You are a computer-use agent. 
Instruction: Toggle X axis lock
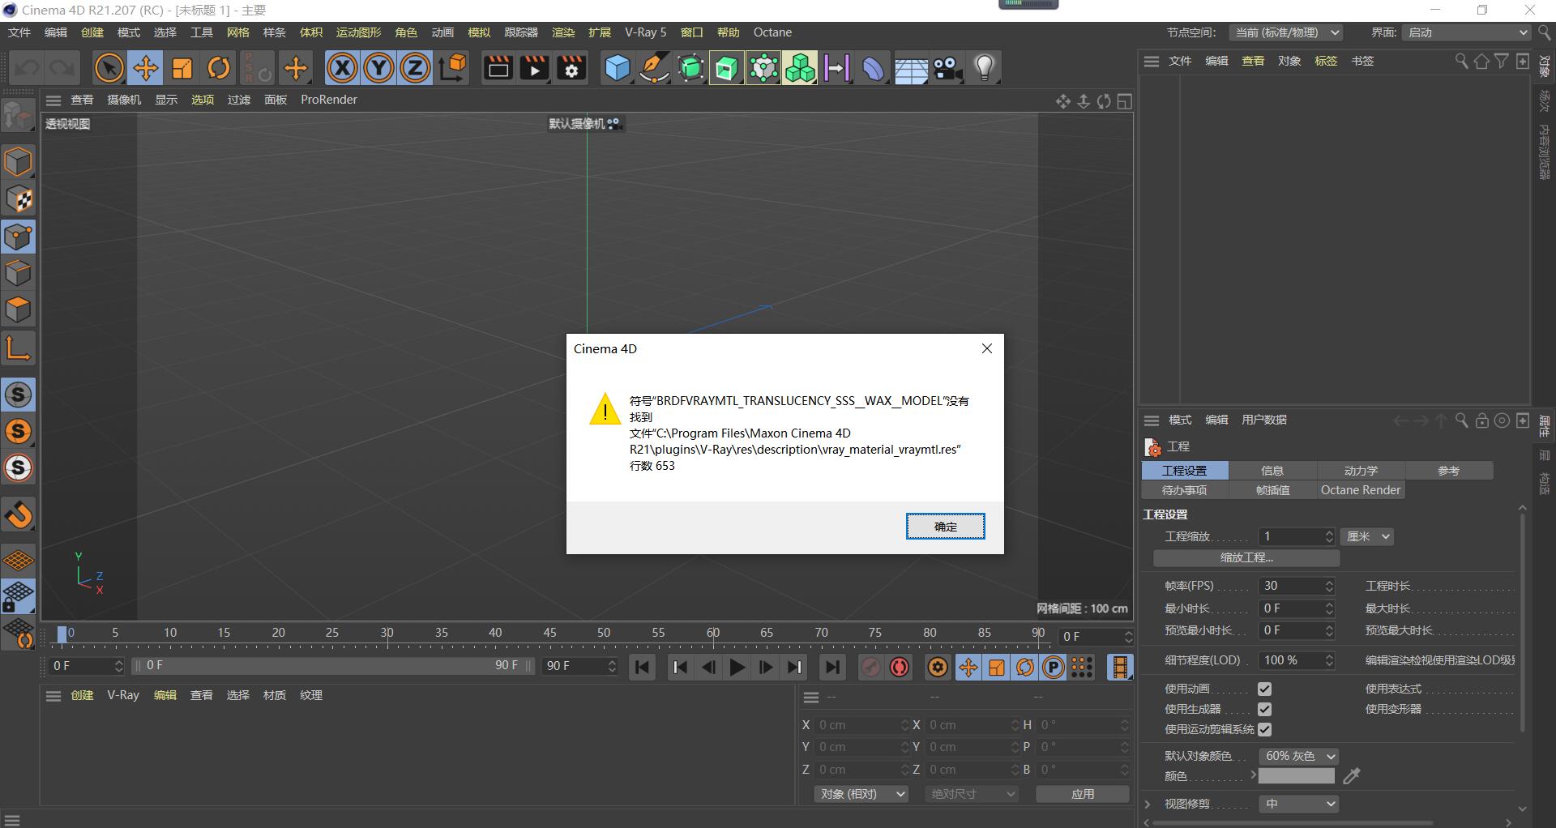(342, 68)
